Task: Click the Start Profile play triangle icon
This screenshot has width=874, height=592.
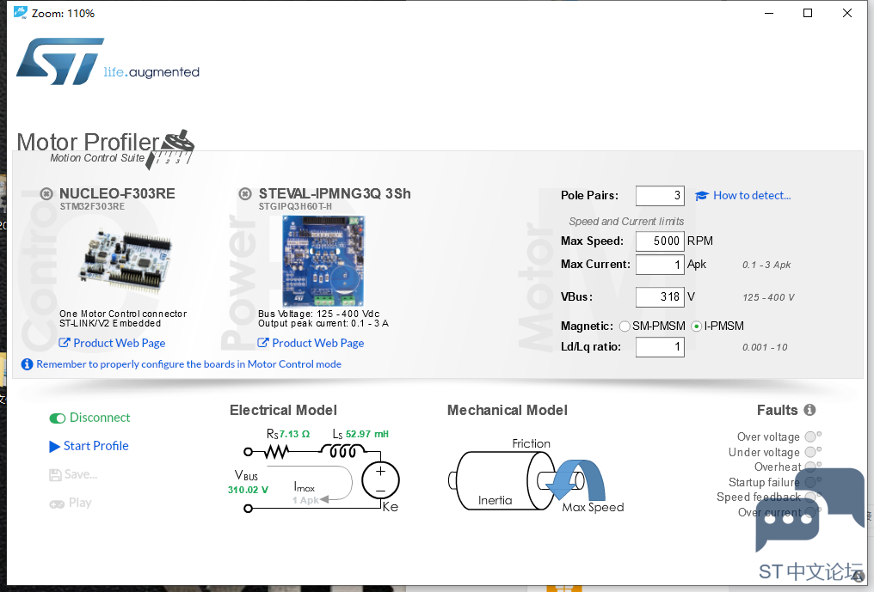Action: [55, 447]
